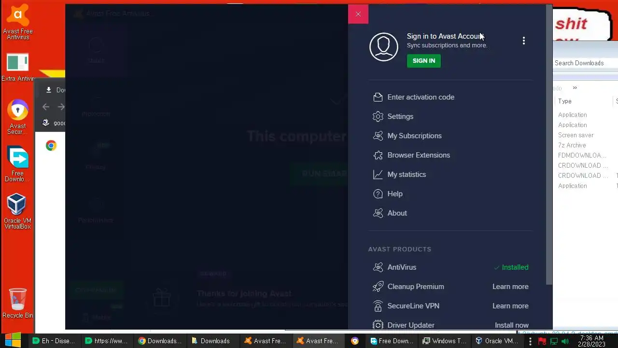This screenshot has height=348, width=618.
Task: Click Avast Secure Browser taskbar icon
Action: [x=355, y=341]
